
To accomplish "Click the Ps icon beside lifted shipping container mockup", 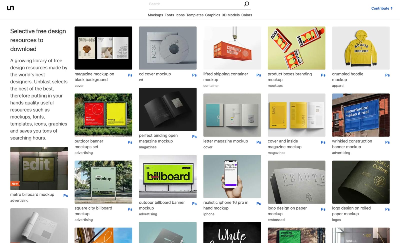I will [259, 75].
